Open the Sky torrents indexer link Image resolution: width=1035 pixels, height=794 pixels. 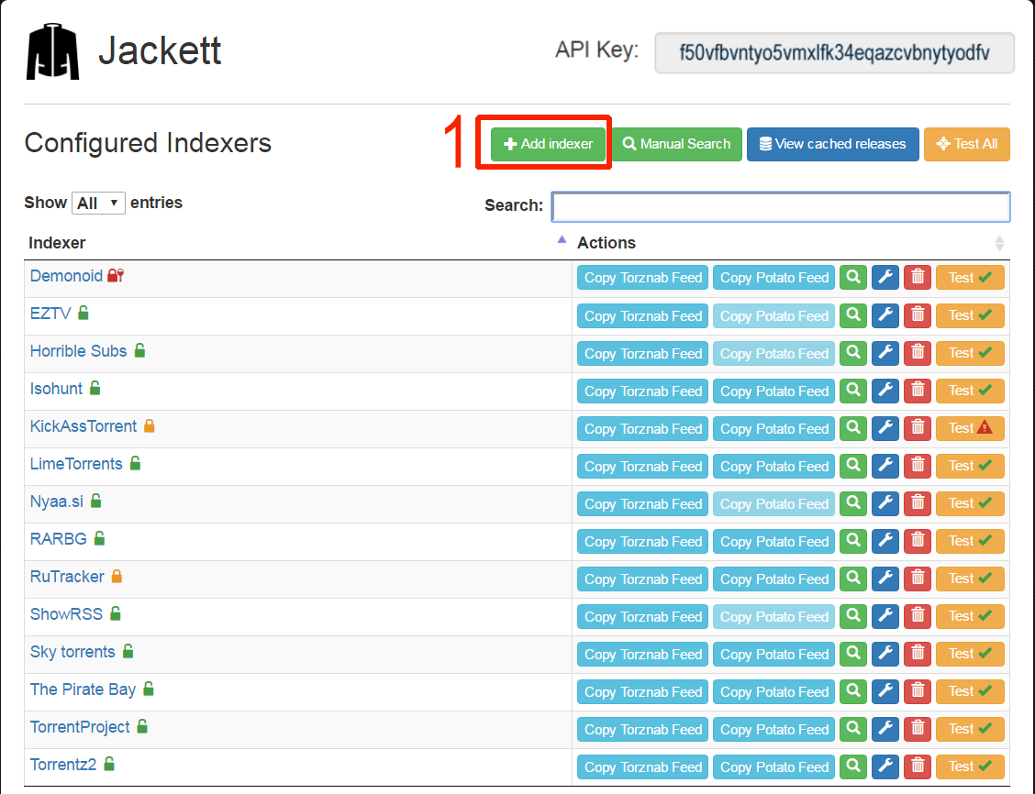[x=72, y=652]
